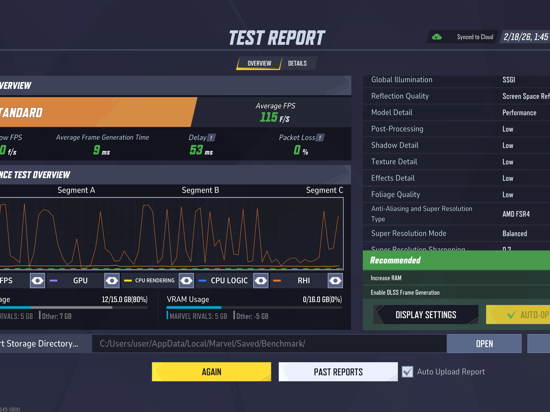Click the Synced to Cloud status text

[475, 37]
